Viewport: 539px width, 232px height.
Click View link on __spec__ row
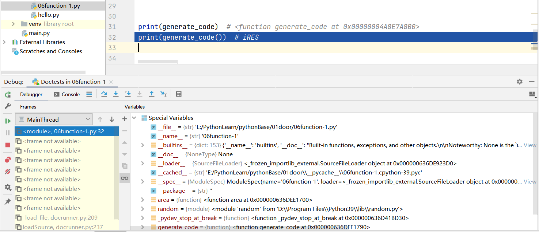[x=530, y=182]
